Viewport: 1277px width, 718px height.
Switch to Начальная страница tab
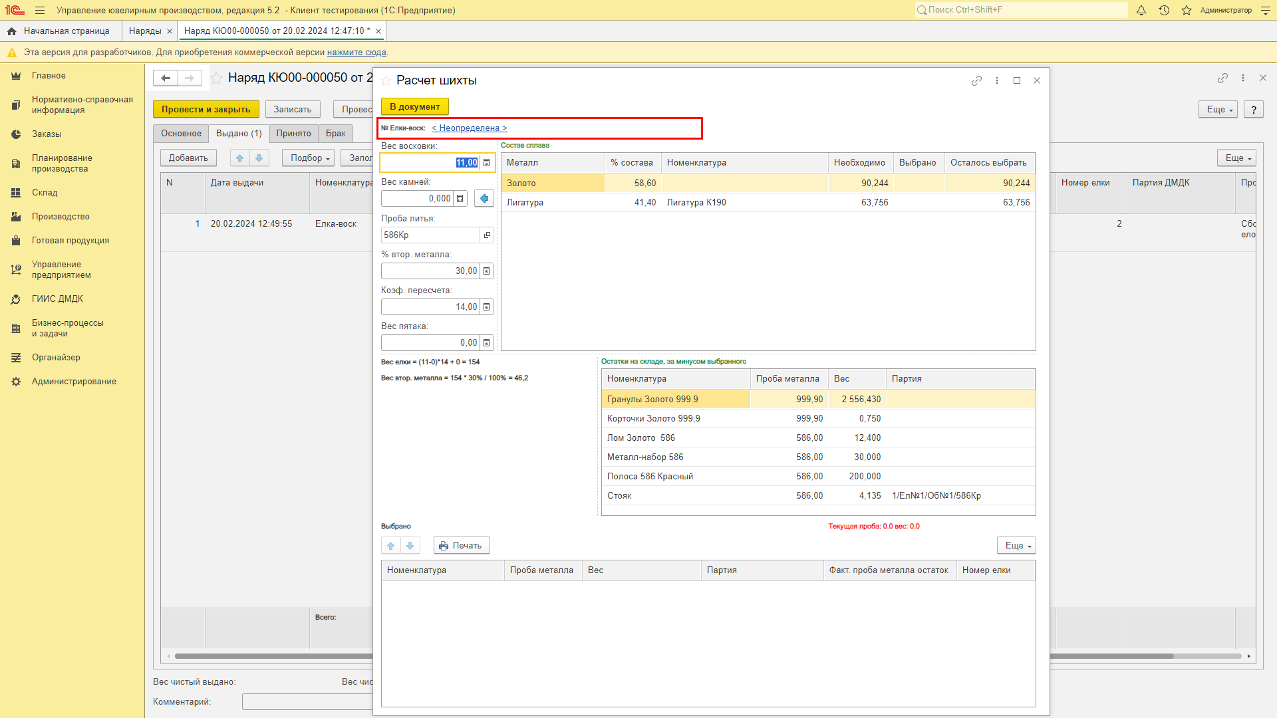tap(61, 31)
